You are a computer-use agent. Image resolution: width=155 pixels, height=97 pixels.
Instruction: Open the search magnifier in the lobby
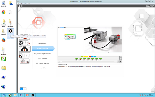(25, 89)
